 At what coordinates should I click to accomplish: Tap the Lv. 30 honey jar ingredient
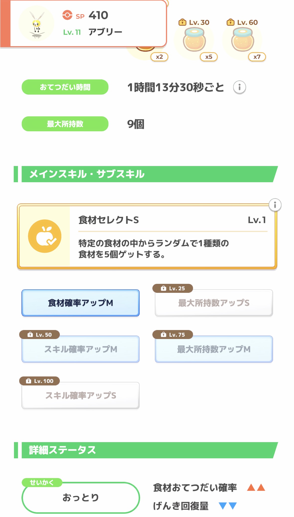[x=194, y=40]
